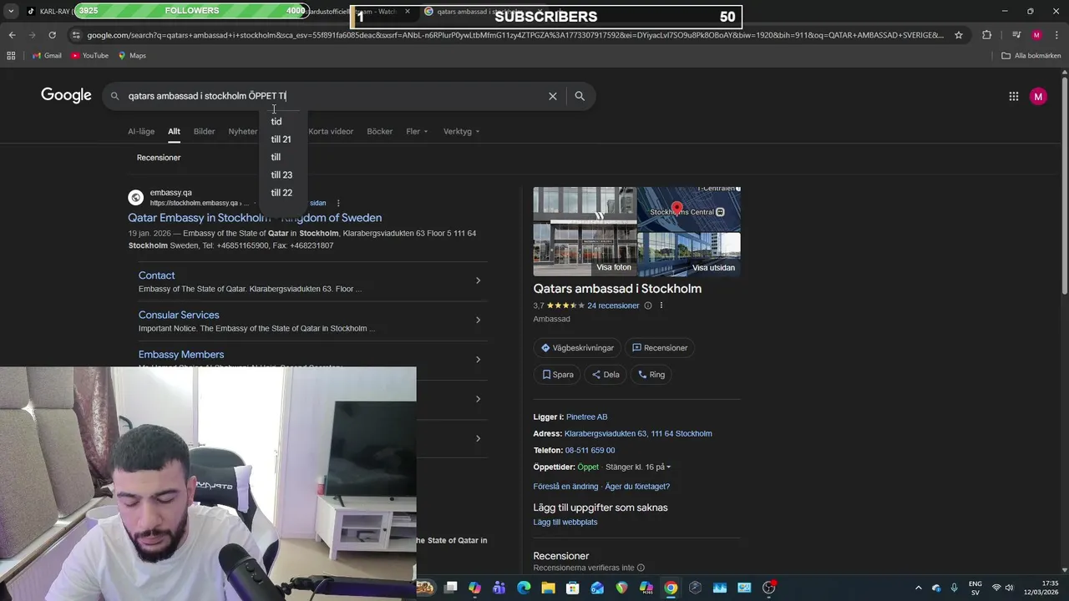Go back in the browser
The width and height of the screenshot is (1069, 601).
click(x=12, y=35)
